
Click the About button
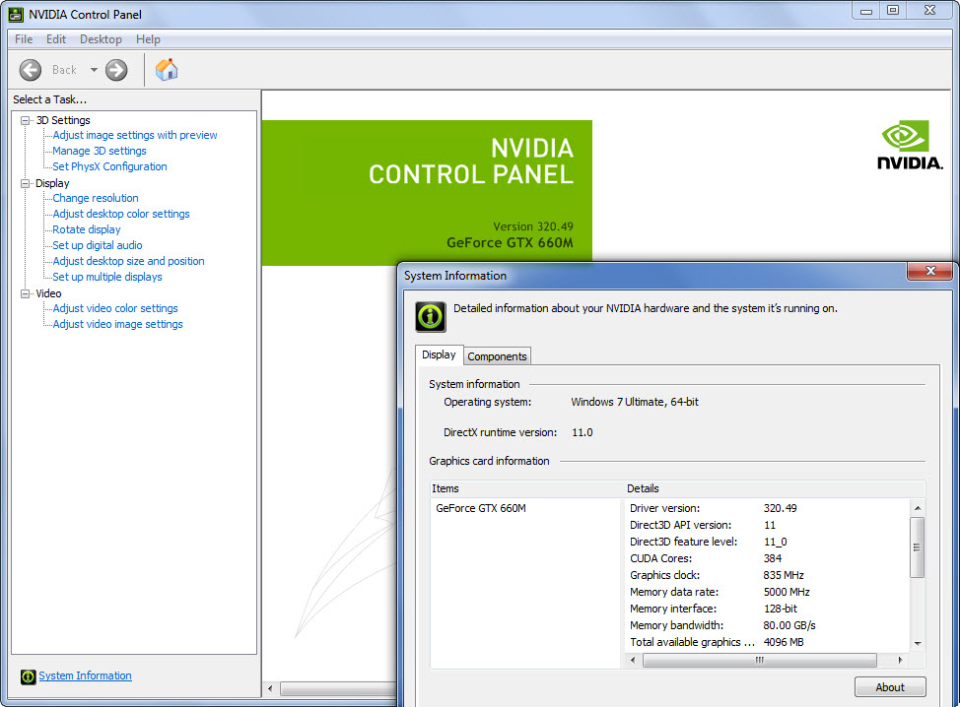(x=890, y=687)
